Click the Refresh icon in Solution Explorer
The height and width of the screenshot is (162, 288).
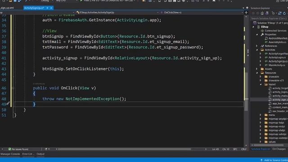point(284,13)
